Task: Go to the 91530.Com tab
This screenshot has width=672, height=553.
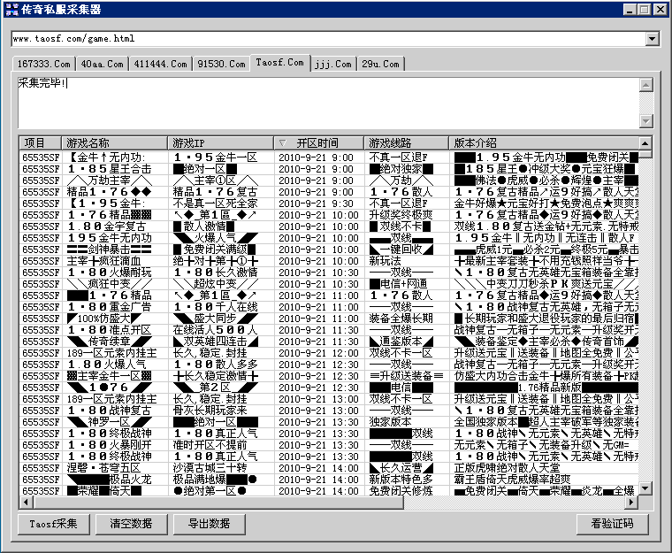Action: click(x=221, y=64)
